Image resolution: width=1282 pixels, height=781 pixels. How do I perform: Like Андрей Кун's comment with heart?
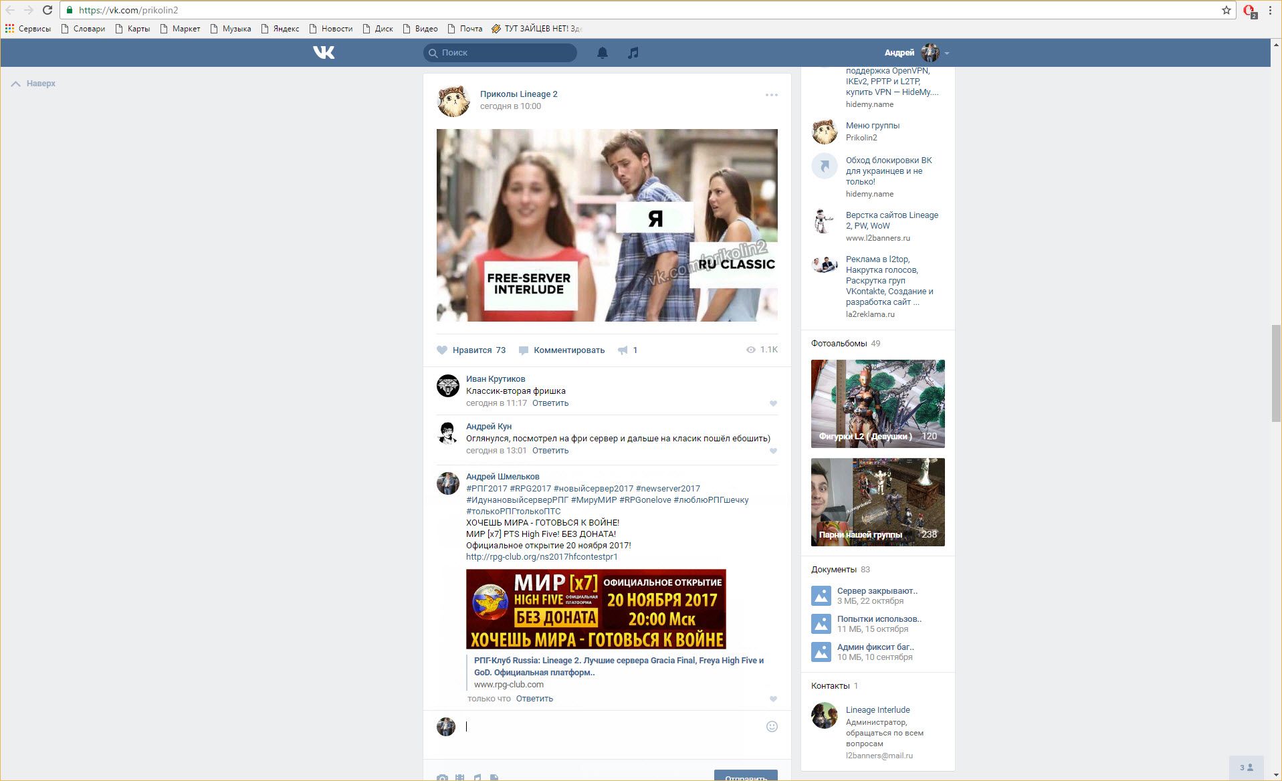click(x=773, y=451)
